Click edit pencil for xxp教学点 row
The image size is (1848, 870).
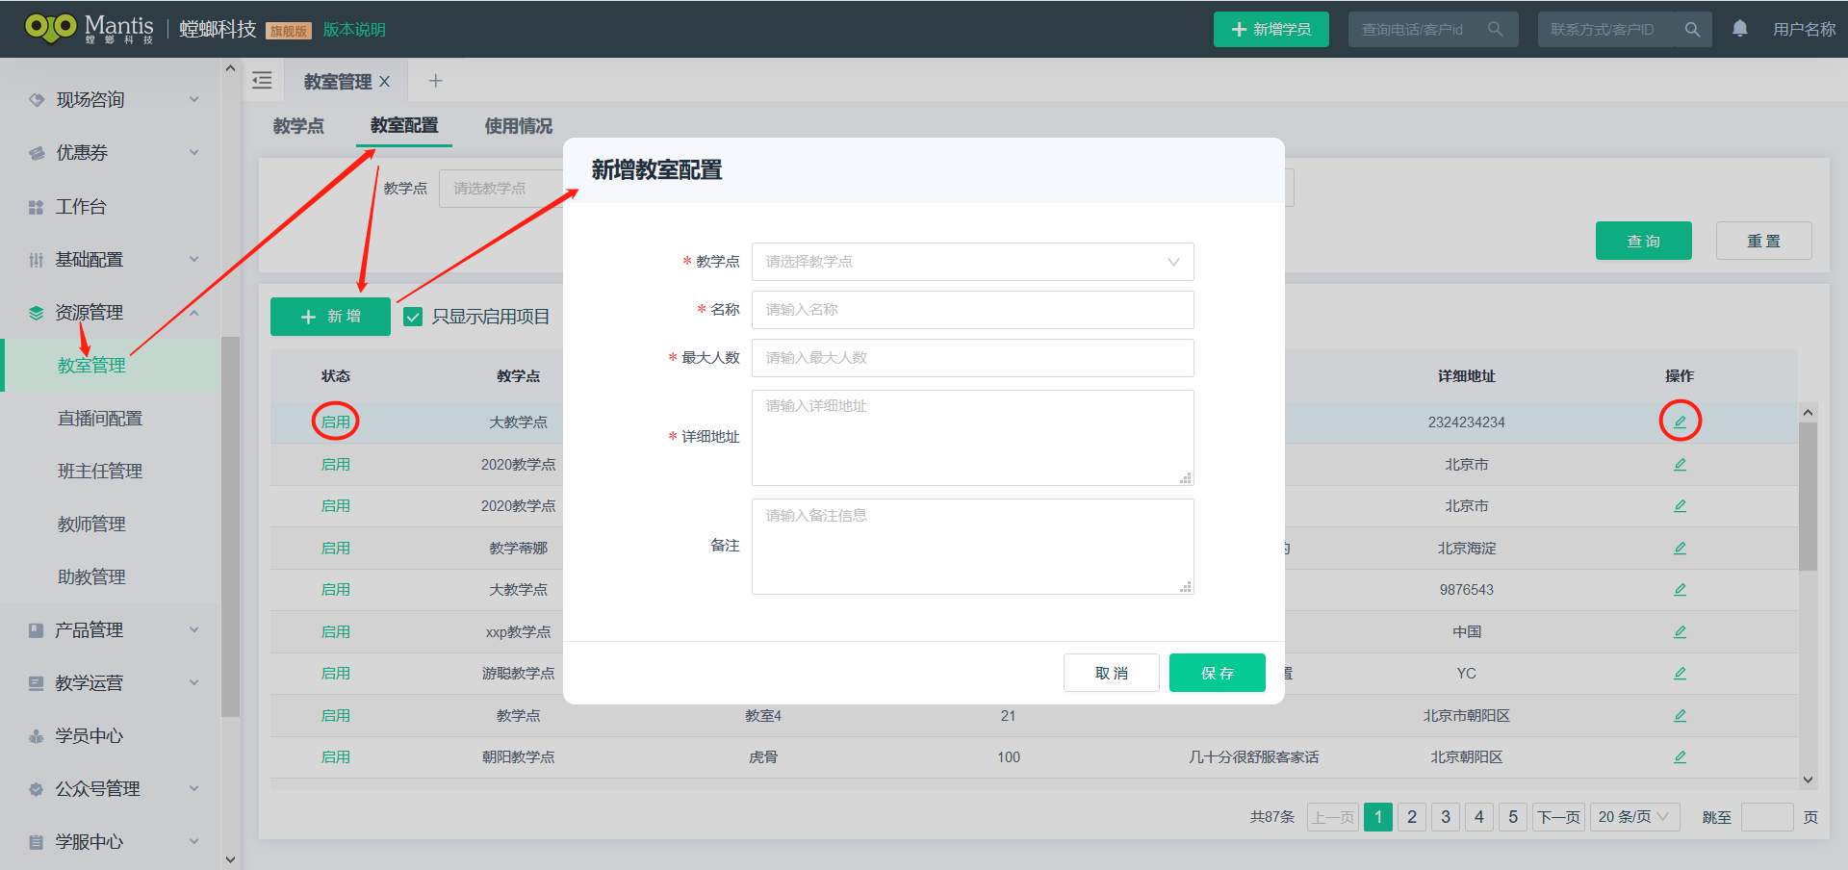1680,632
